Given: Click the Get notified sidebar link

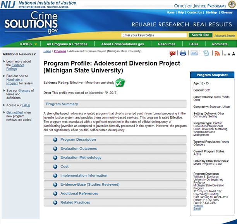Looking at the screenshot, I should 14,112.
